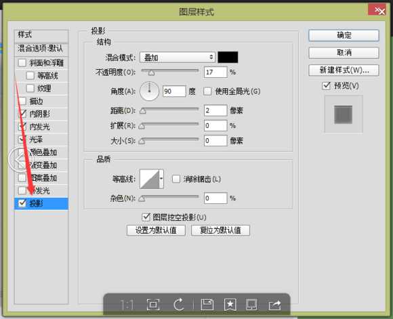This screenshot has height=319, width=393.
Task: Open the 等高线 contour picker arrow
Action: 161,179
